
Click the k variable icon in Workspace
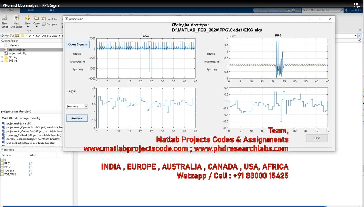[2, 159]
